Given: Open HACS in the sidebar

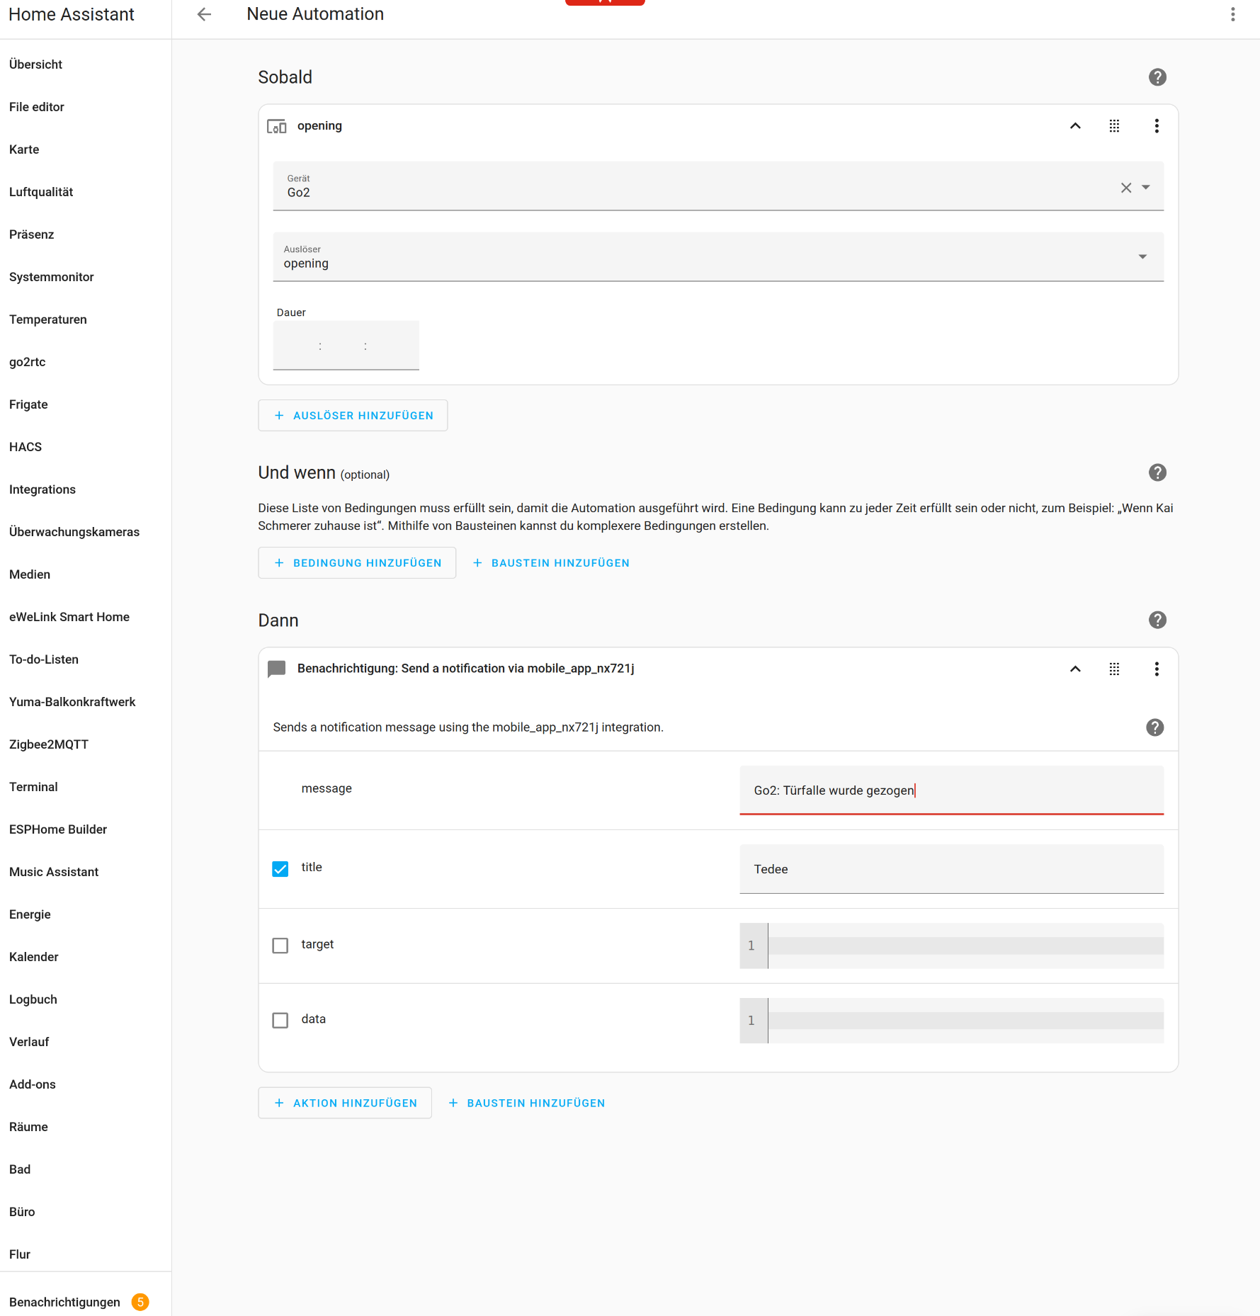Looking at the screenshot, I should pos(25,447).
